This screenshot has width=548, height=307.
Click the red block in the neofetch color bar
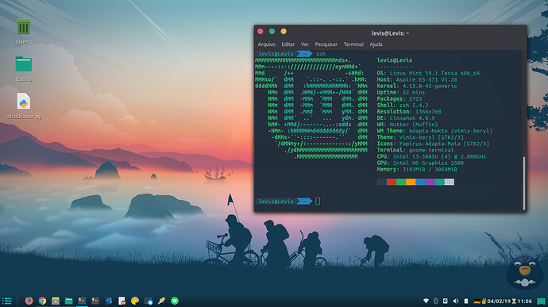click(x=392, y=182)
